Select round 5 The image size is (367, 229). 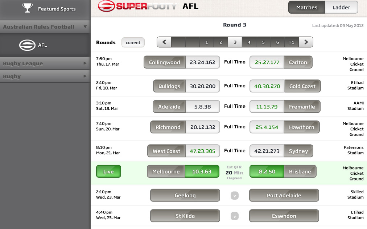[263, 42]
